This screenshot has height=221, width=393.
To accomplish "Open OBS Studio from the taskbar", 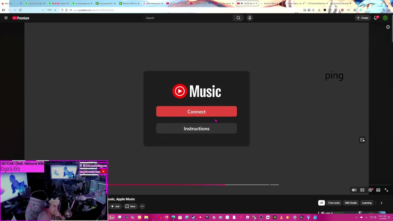I will click(261, 218).
